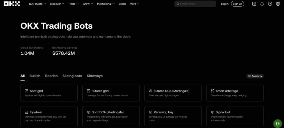Switch to the Bearish tab

click(51, 76)
